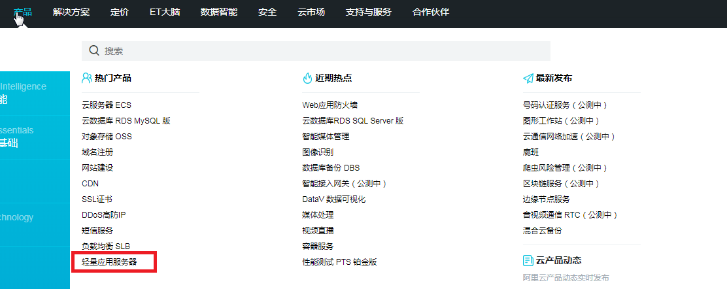Image resolution: width=727 pixels, height=289 pixels.
Task: Open 云数据库 RDS MySQL 版 link
Action: [126, 121]
